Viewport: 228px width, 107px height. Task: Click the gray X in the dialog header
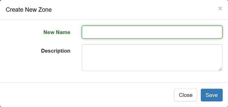pos(220,9)
